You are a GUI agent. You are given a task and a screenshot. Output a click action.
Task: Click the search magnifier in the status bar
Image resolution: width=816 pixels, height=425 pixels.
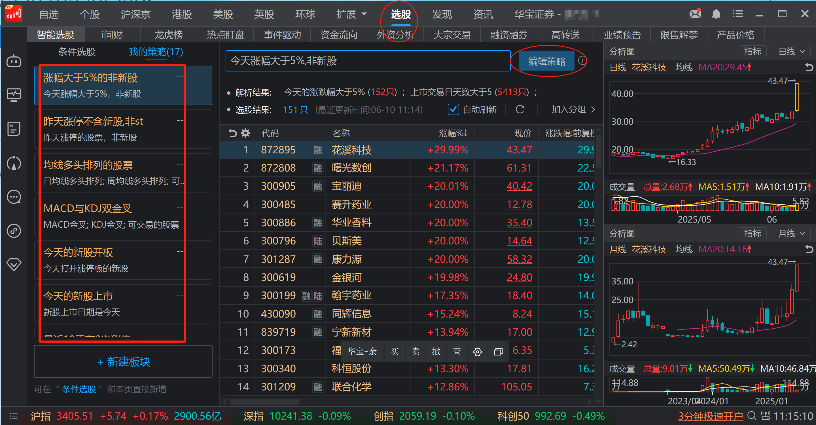(x=752, y=415)
